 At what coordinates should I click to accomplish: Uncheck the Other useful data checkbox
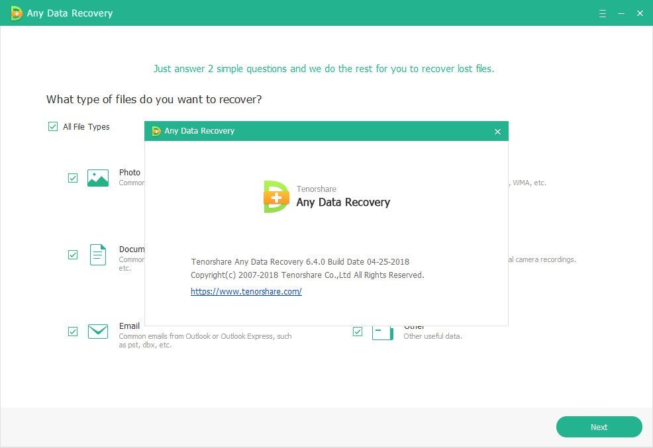point(358,332)
